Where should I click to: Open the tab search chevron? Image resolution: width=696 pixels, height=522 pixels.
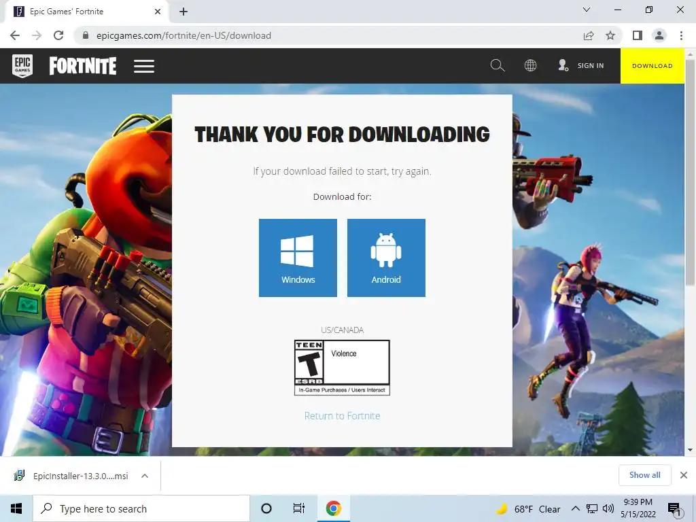(587, 10)
